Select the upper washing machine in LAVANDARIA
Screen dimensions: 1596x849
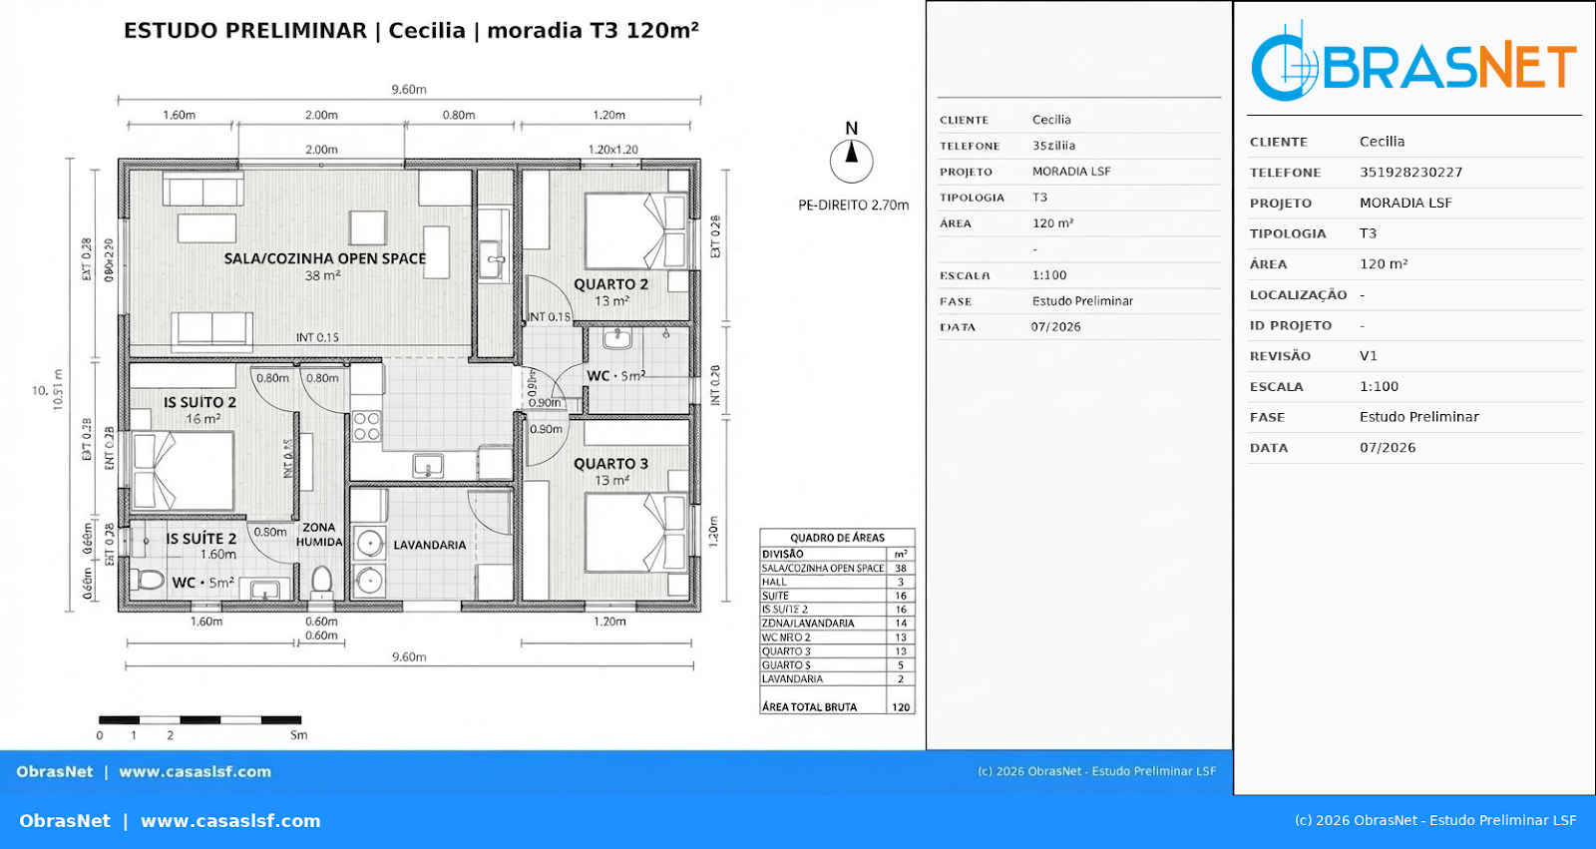[369, 544]
